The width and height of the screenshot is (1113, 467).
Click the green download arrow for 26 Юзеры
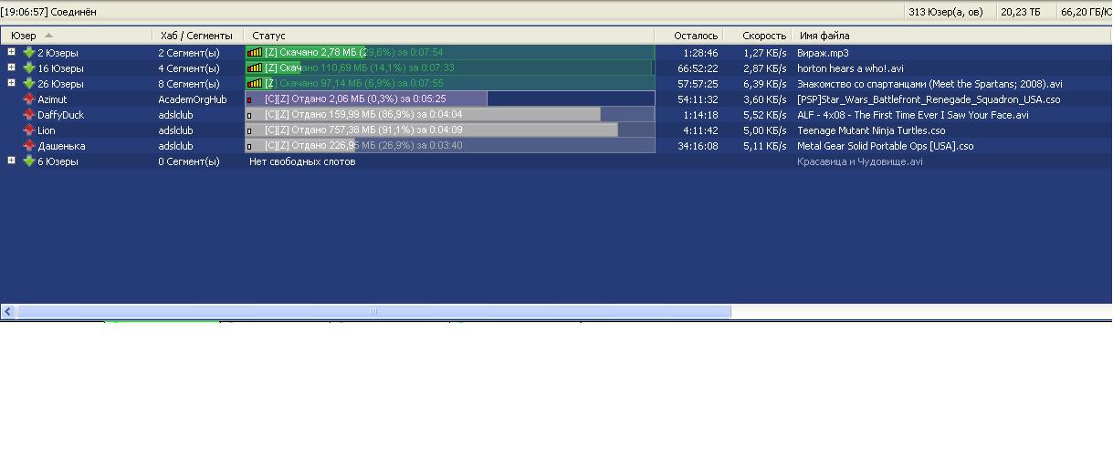[x=29, y=84]
